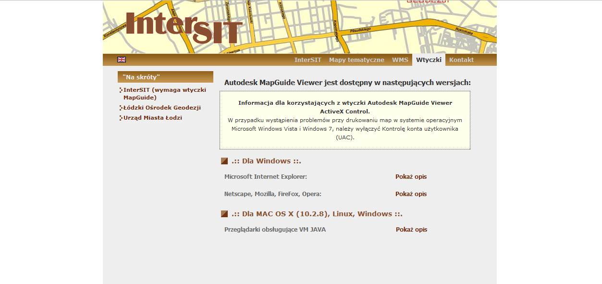Open the InterSIT navigation tab
Image resolution: width=602 pixels, height=284 pixels.
(x=308, y=60)
